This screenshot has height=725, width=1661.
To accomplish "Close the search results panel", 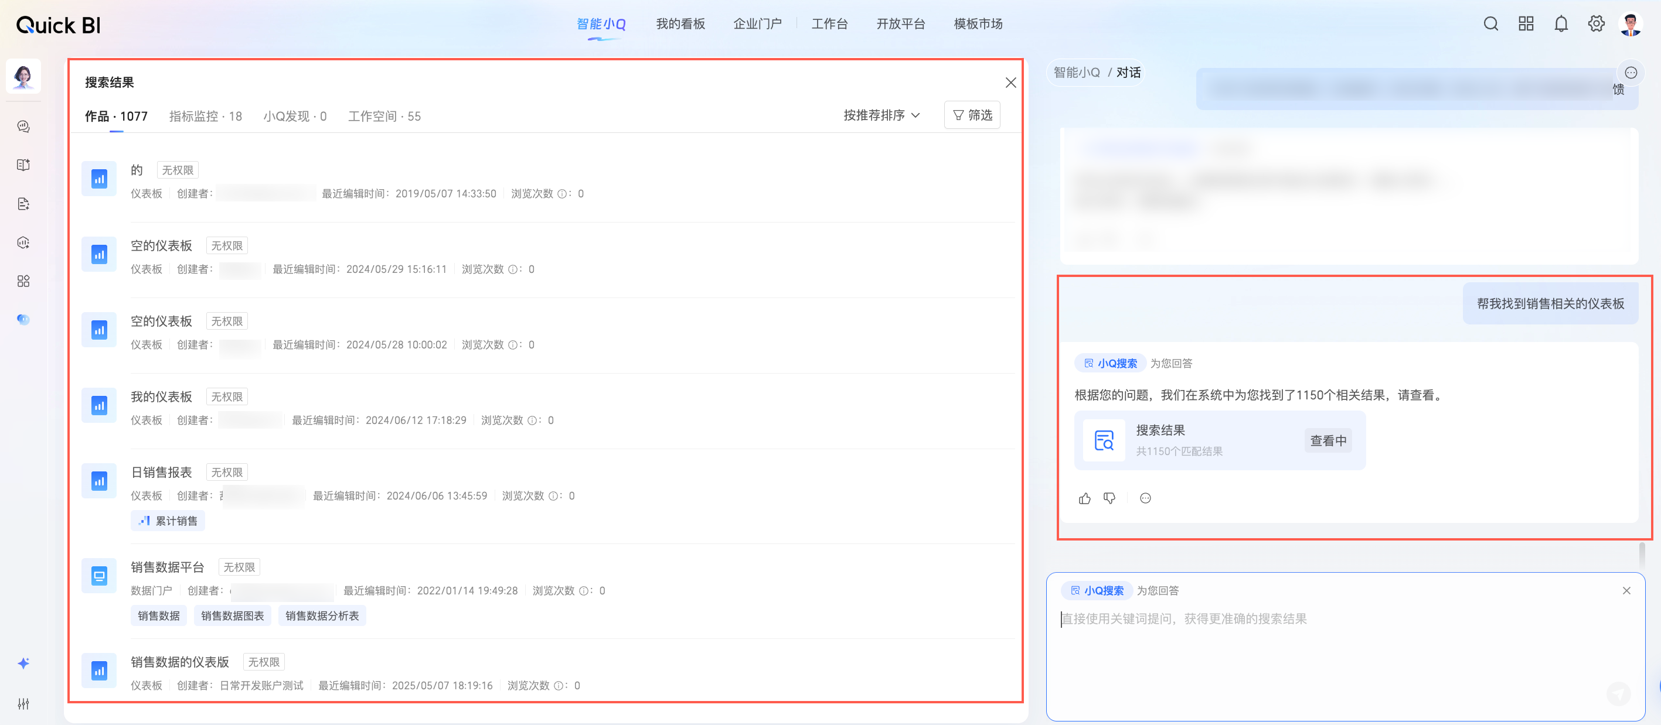I will tap(1010, 83).
